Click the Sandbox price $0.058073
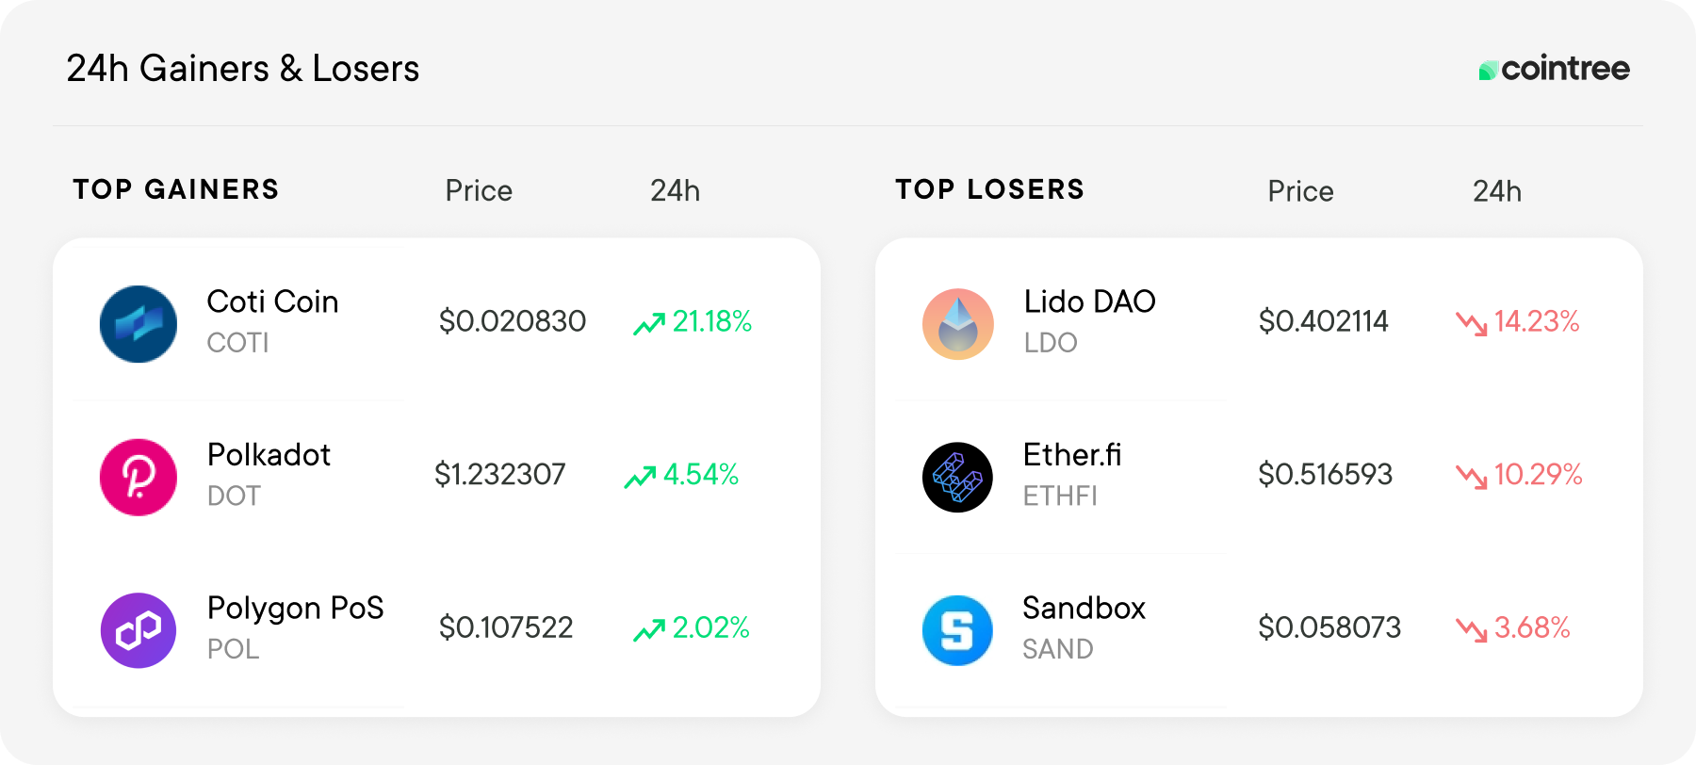 click(x=1329, y=627)
